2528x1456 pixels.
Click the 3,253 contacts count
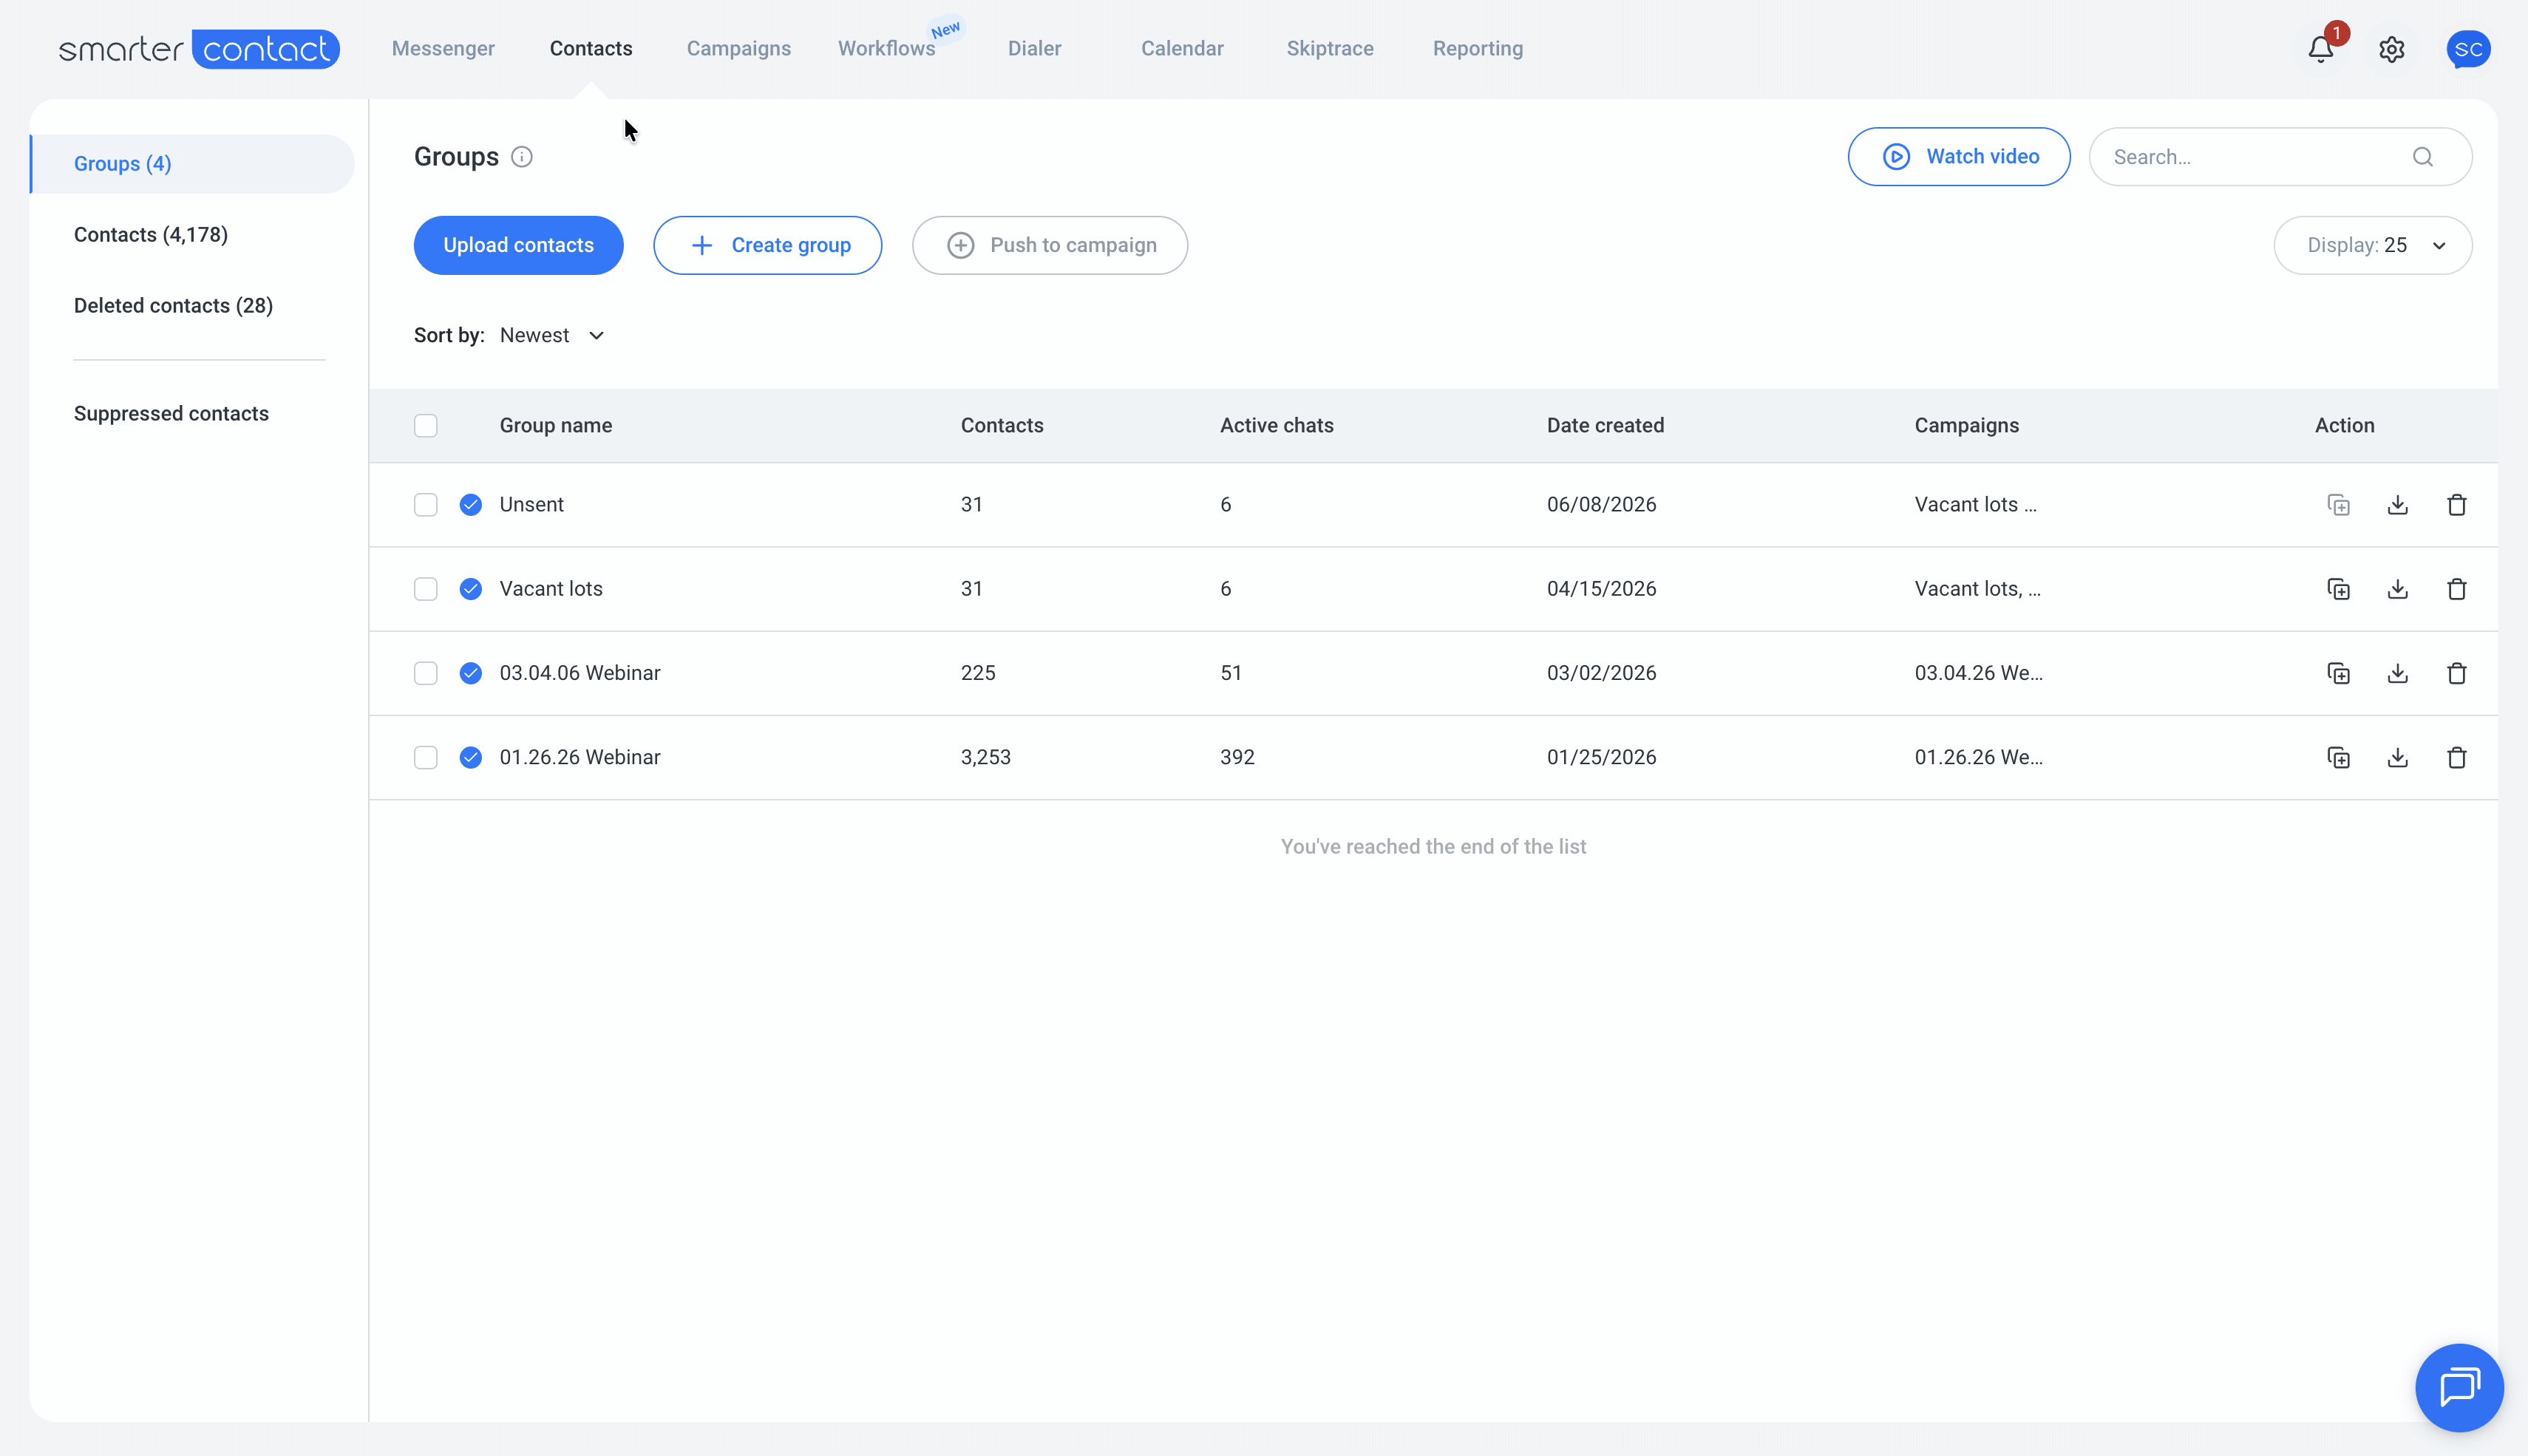pos(985,757)
